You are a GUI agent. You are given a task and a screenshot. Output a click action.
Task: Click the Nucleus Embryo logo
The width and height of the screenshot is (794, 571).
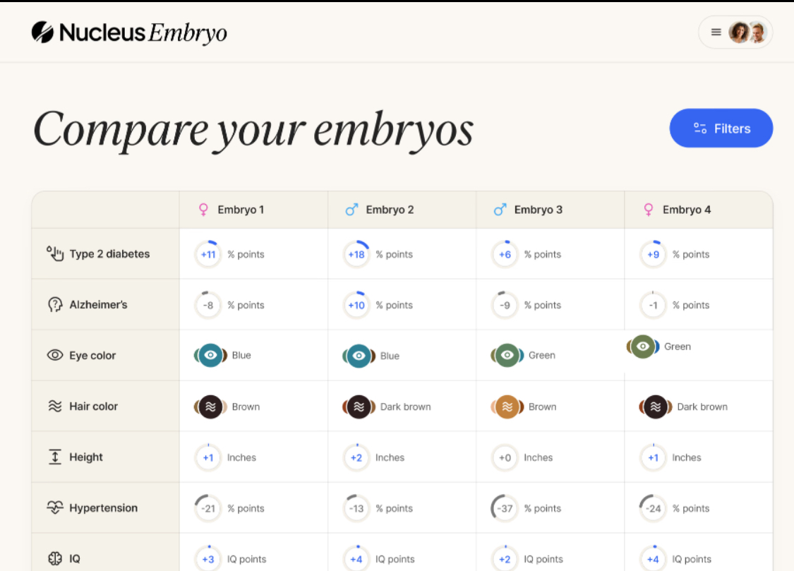tap(129, 32)
